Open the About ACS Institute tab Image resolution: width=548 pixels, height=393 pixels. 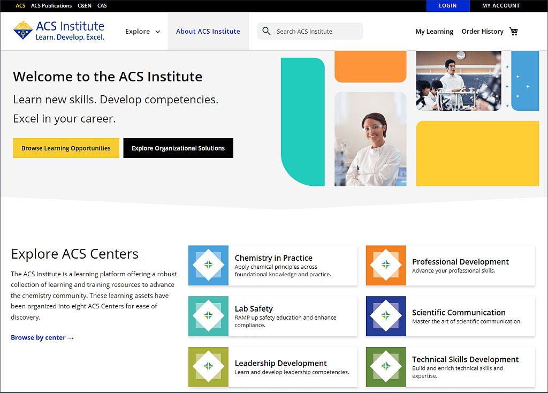208,32
